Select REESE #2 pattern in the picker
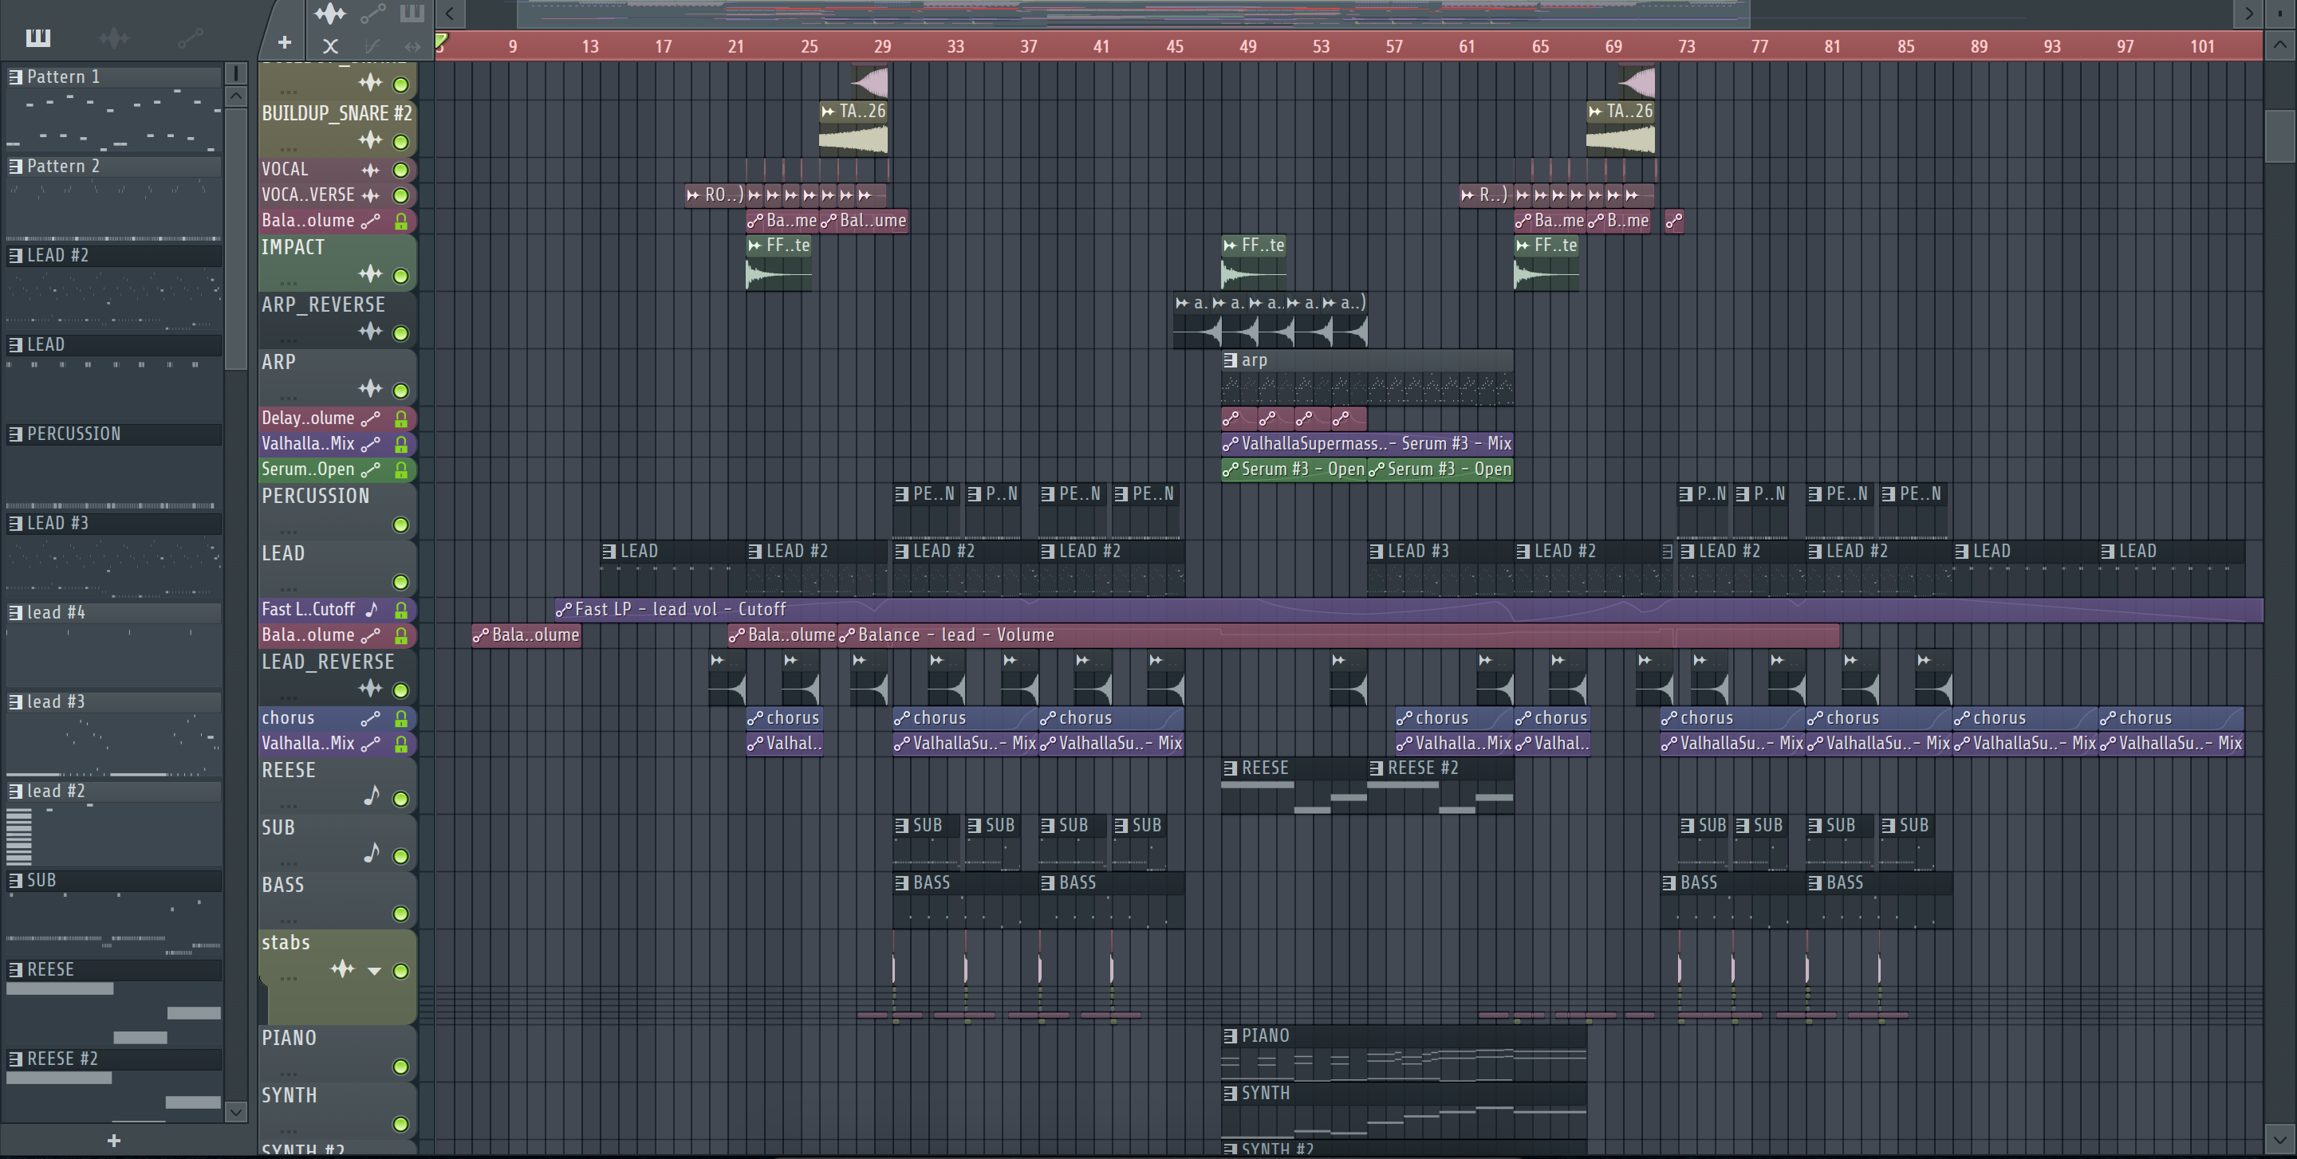This screenshot has height=1159, width=2297. 114,1059
